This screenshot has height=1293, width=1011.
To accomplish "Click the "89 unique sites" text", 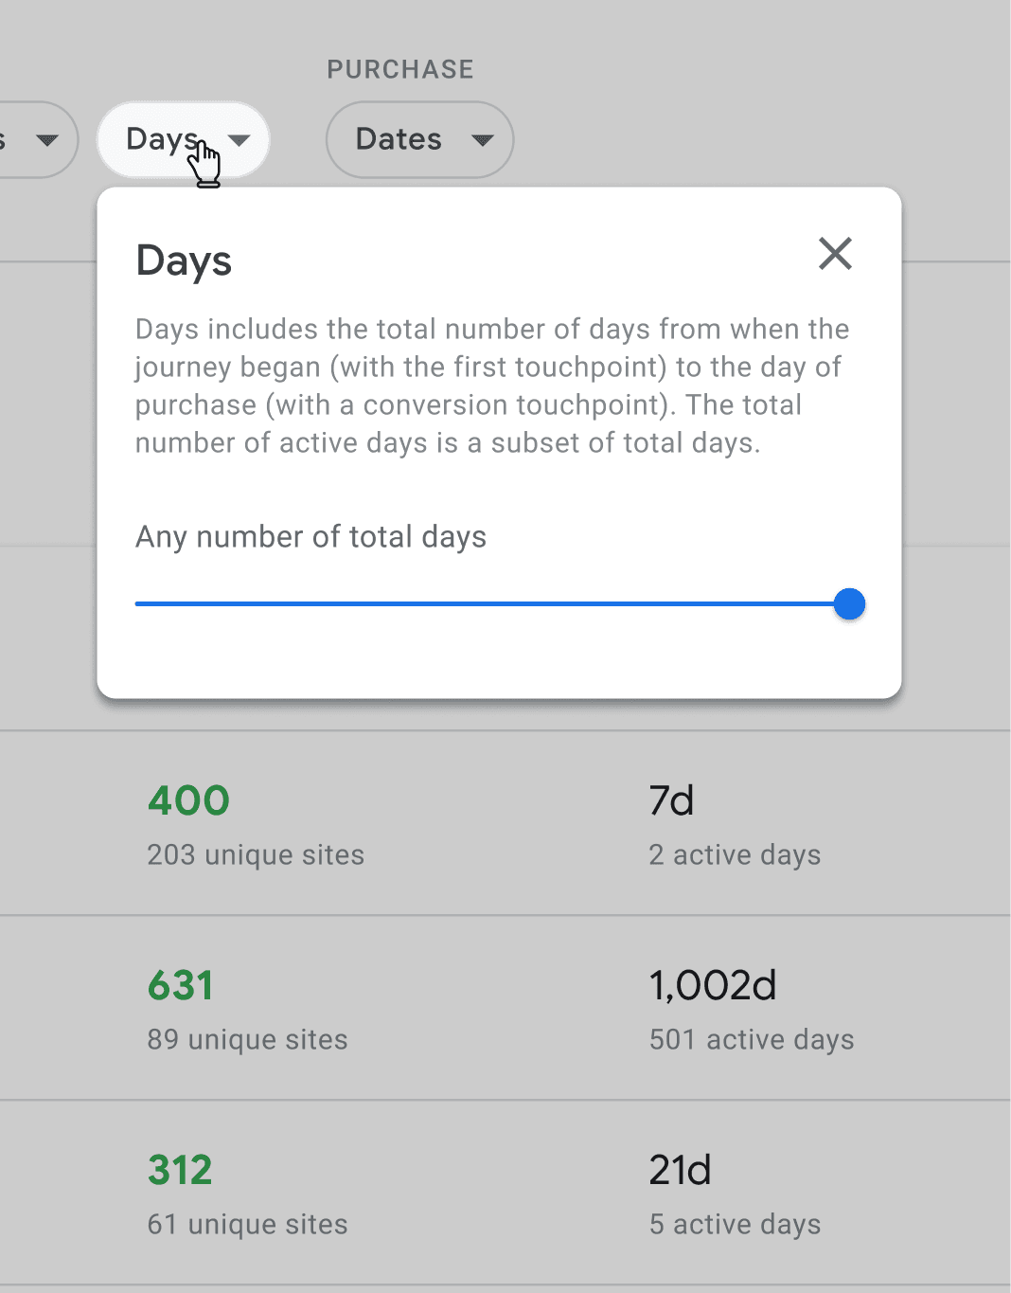I will coord(247,1039).
